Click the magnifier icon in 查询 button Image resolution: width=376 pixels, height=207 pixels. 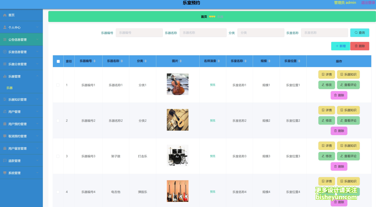356,33
